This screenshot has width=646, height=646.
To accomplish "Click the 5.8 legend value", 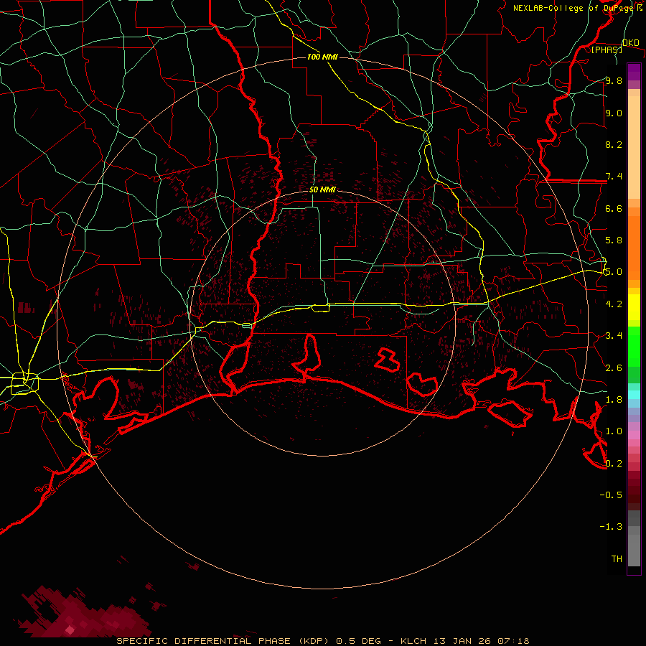I will tap(614, 240).
